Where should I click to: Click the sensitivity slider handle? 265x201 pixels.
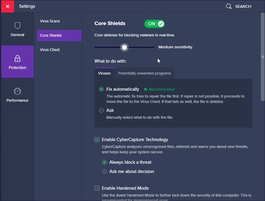coord(124,47)
